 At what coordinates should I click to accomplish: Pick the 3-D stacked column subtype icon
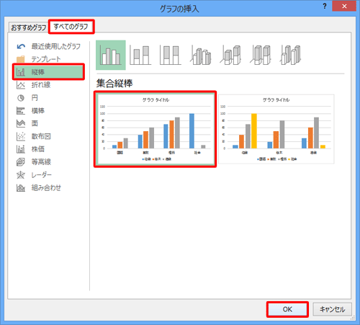click(x=230, y=55)
